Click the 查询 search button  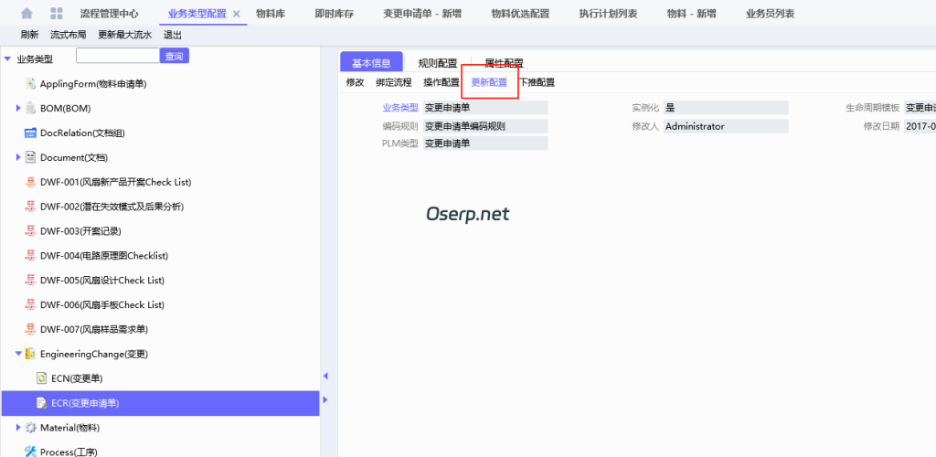click(175, 56)
